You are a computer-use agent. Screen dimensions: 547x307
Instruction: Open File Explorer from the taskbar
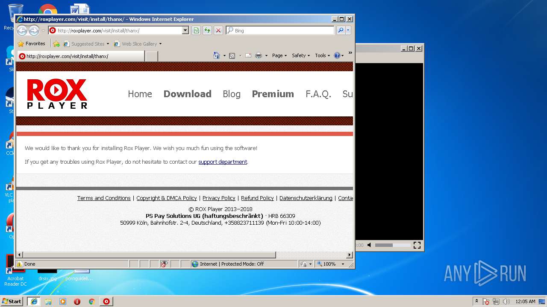48,301
